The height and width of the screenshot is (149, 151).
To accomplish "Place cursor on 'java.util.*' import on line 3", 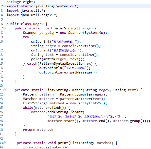I will tap(32, 11).
